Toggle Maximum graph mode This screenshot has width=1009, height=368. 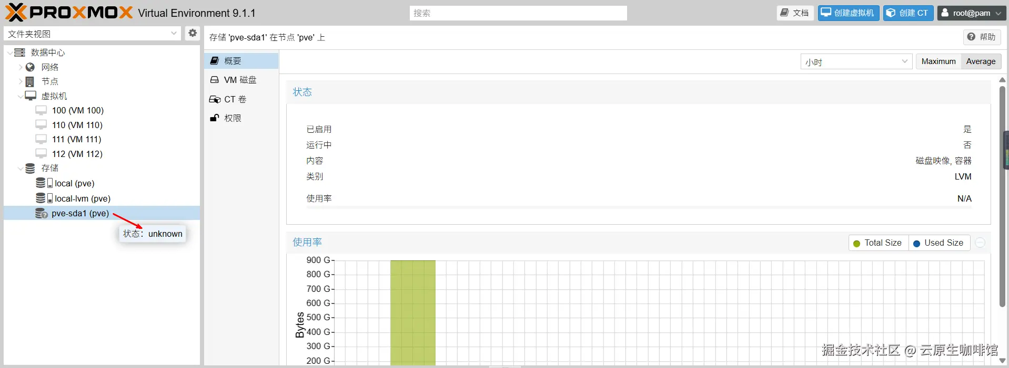939,61
